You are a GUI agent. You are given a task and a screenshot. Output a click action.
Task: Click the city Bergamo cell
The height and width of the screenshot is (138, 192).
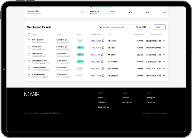(115, 75)
